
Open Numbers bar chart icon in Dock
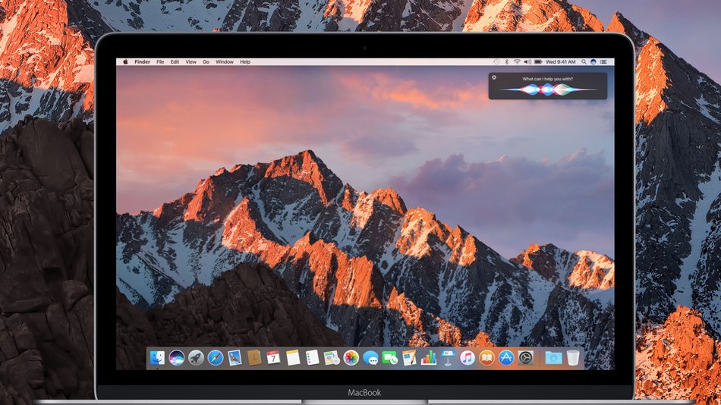pos(429,358)
